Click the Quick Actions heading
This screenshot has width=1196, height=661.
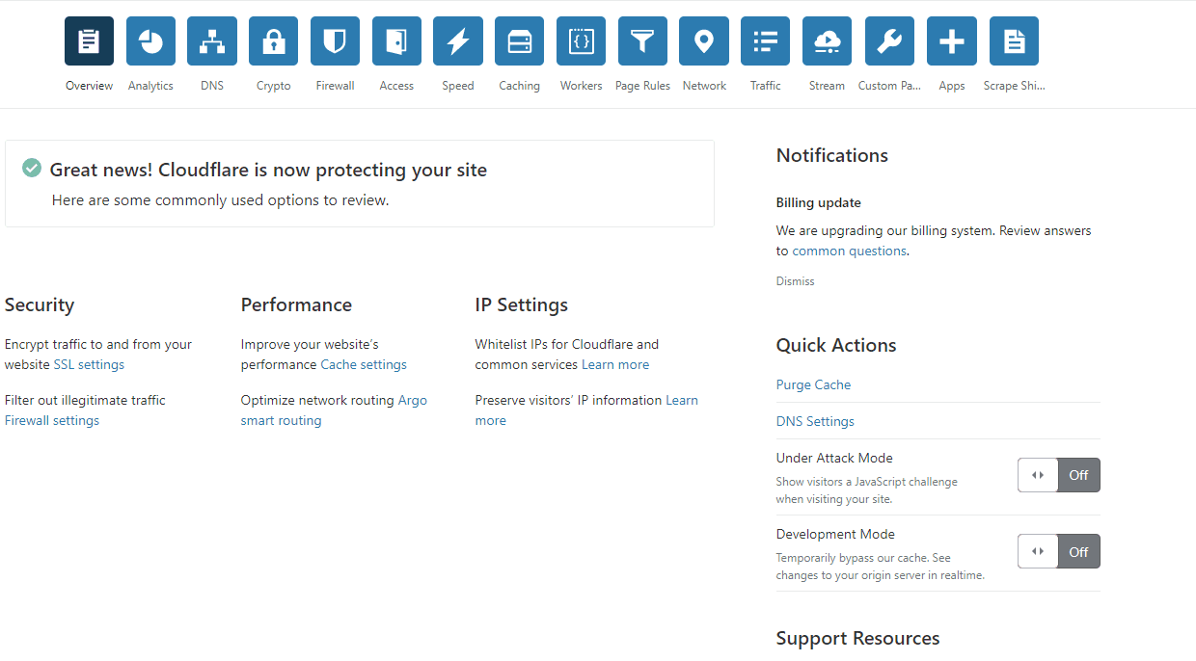pos(836,346)
